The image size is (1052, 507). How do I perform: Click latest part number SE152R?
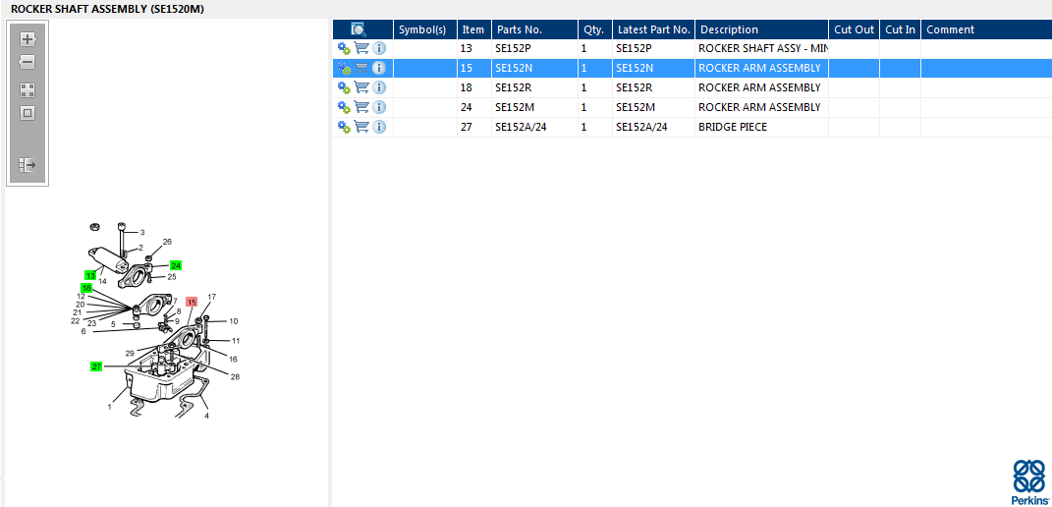[x=634, y=87]
